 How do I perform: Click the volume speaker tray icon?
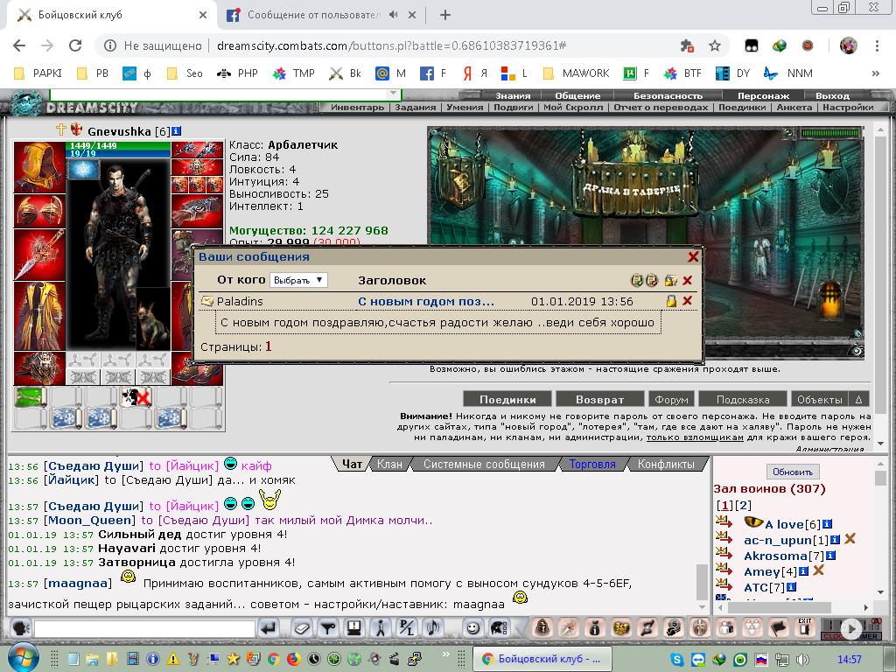click(803, 660)
